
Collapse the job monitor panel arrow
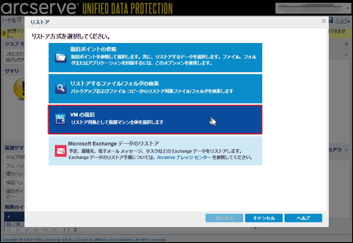click(347, 55)
